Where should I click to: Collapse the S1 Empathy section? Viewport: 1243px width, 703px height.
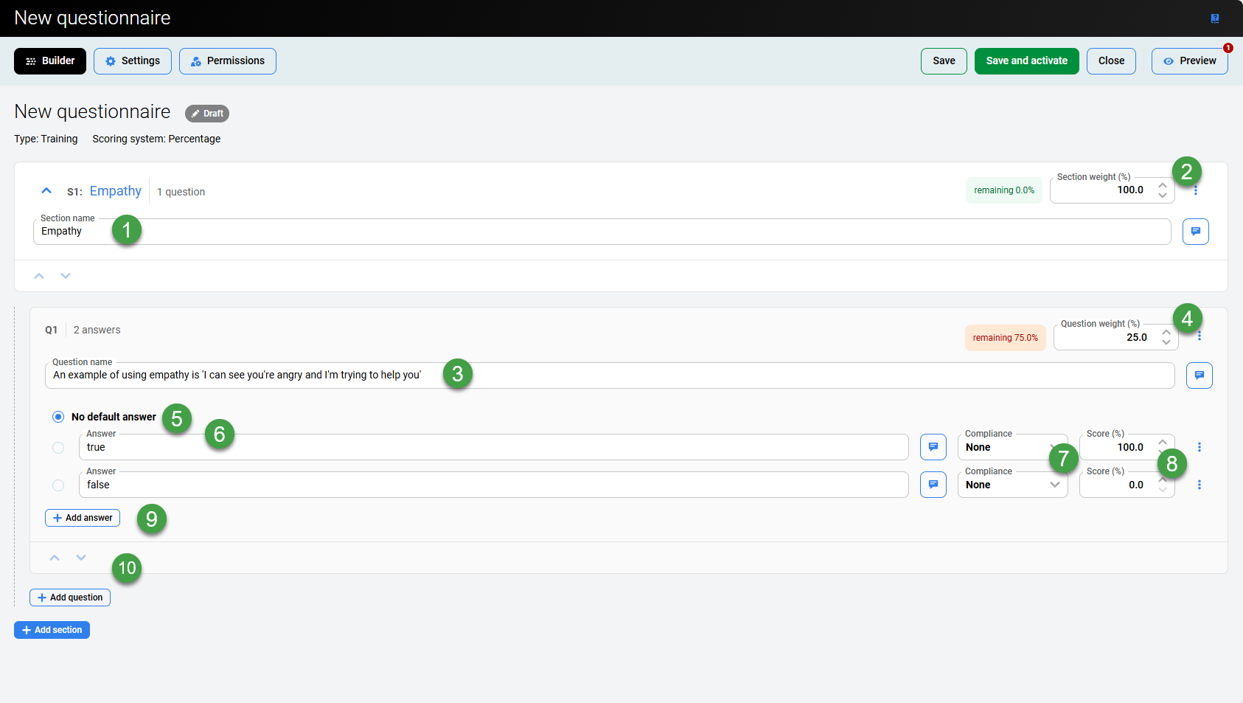pos(46,191)
